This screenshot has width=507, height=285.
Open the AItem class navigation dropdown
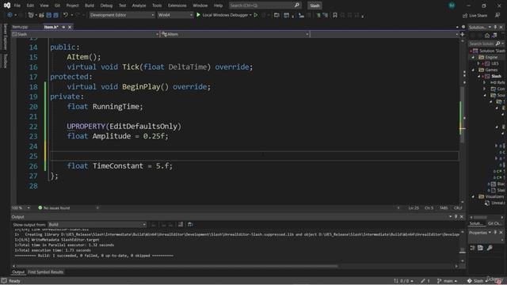coord(235,34)
